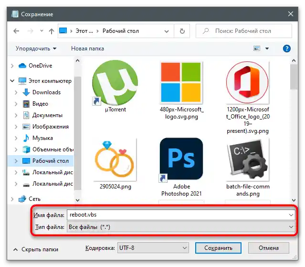The width and height of the screenshot is (305, 267).
Task: Go back with the left arrow button
Action: click(16, 31)
